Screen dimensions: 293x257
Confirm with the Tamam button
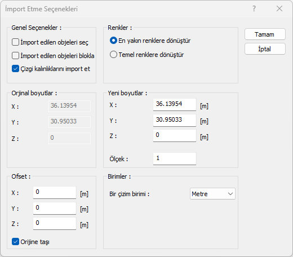click(265, 34)
